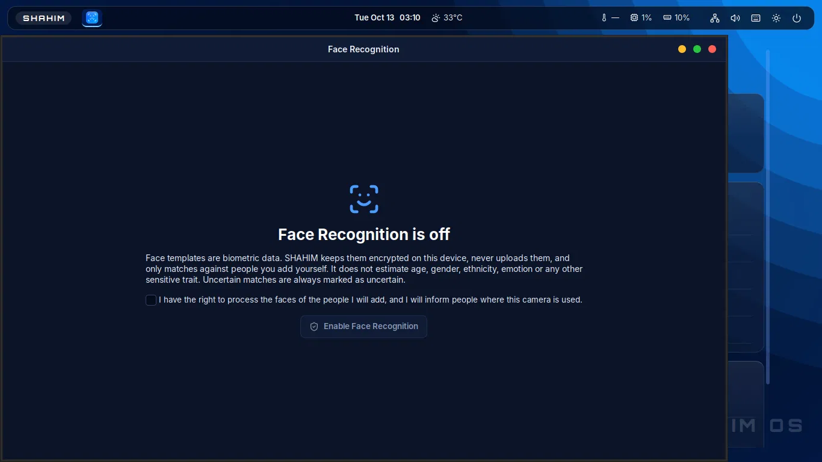Image resolution: width=822 pixels, height=462 pixels.
Task: Click the keyboard icon in system tray
Action: 756,18
